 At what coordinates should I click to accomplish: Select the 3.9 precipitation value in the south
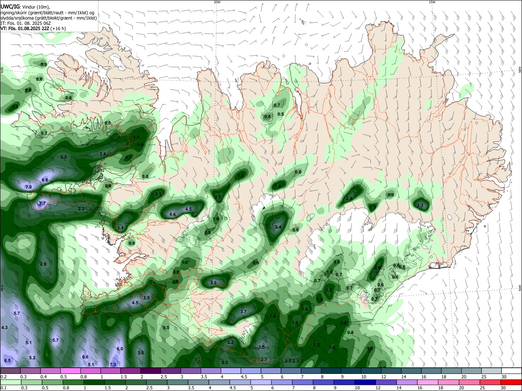[213, 283]
